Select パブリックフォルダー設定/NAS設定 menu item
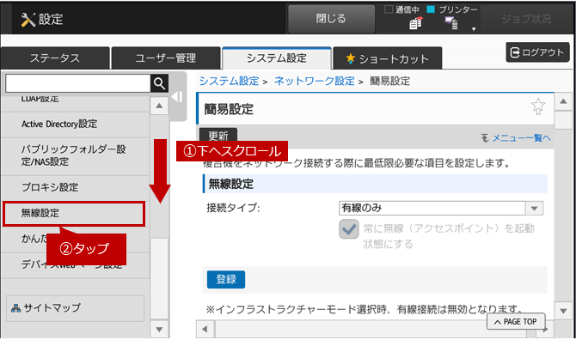Image resolution: width=576 pixels, height=340 pixels. tap(76, 156)
